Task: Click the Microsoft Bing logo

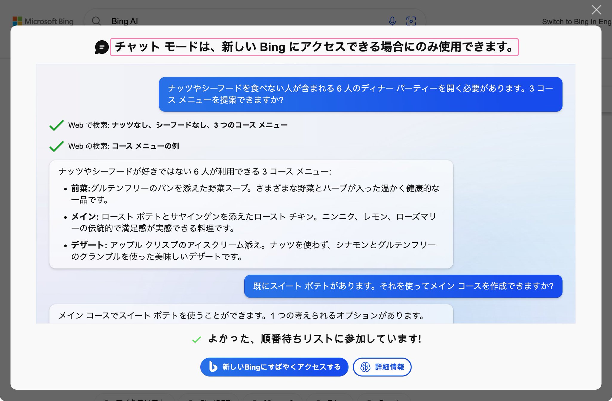Action: (43, 21)
